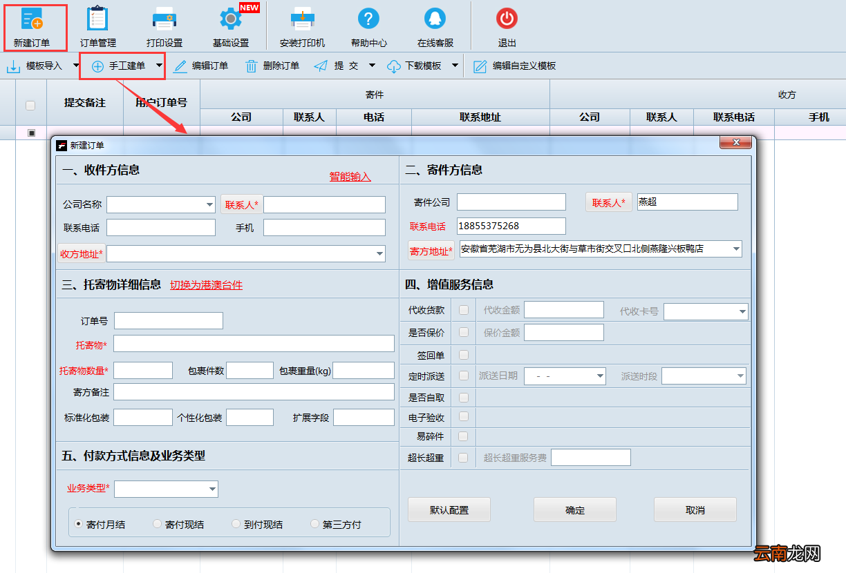Open the 代收卡号 dropdown
Screen dimensions: 846x573
[742, 312]
